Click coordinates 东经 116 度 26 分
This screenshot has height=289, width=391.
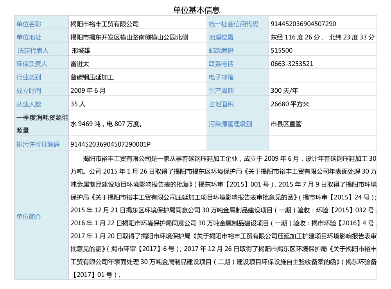(x=295, y=38)
